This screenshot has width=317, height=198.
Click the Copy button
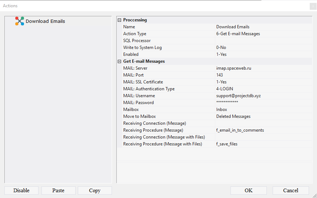(x=95, y=190)
